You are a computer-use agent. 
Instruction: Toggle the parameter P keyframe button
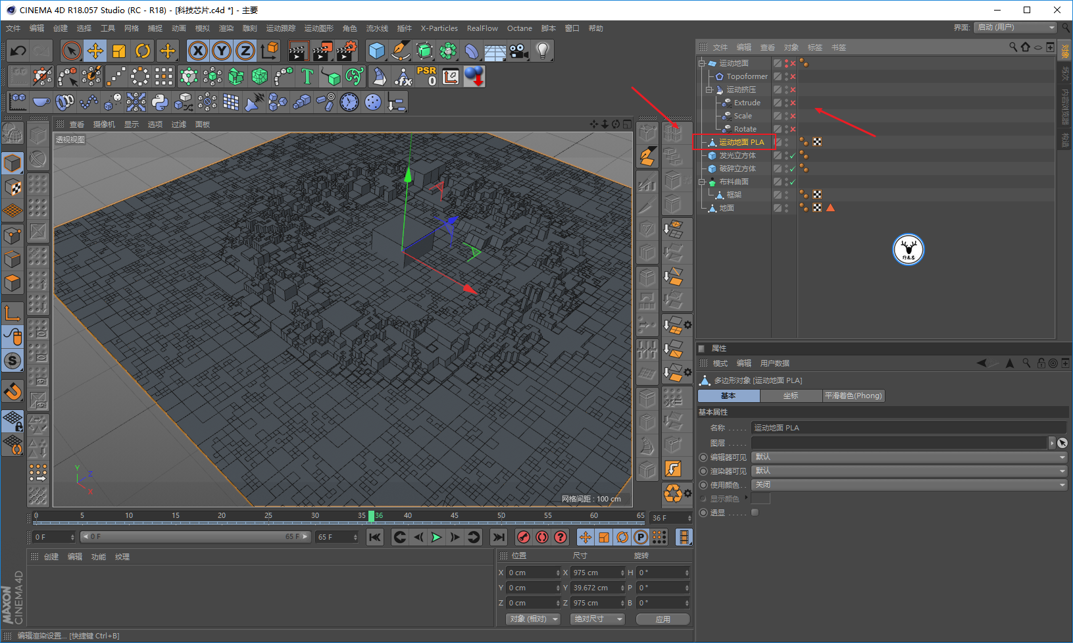(641, 537)
